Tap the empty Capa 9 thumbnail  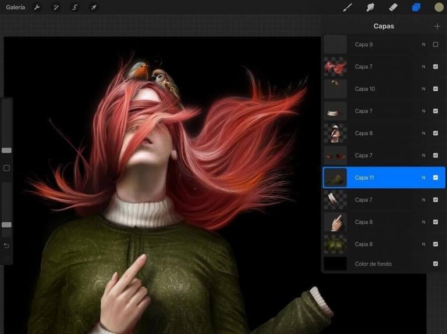[x=335, y=44]
